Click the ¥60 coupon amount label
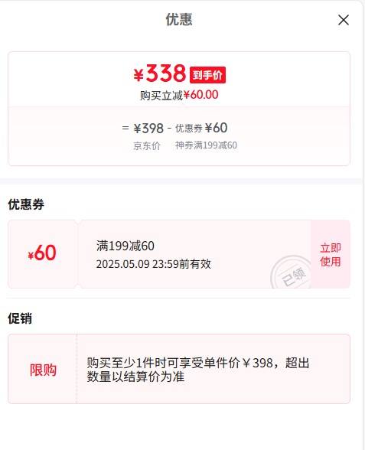365x450 pixels. [x=42, y=253]
